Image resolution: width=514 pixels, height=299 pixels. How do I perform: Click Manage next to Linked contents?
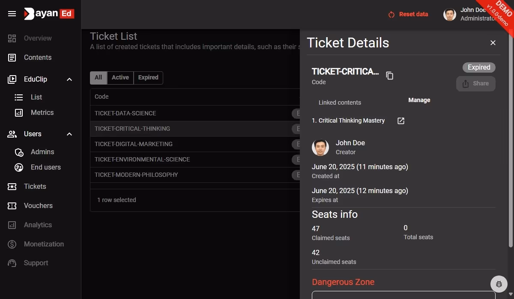[418, 100]
